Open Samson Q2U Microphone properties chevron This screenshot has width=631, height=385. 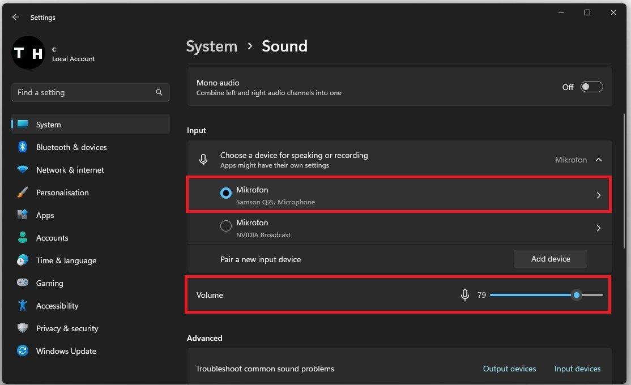click(599, 195)
